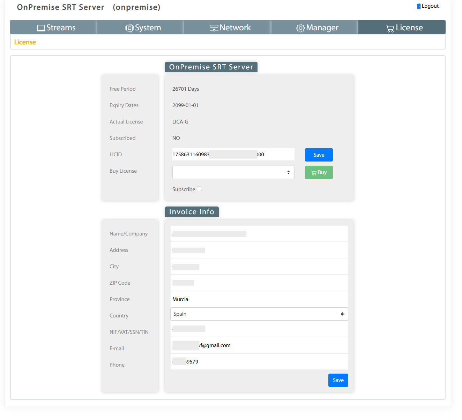Click the System chip icon
462x420 pixels.
(x=129, y=28)
